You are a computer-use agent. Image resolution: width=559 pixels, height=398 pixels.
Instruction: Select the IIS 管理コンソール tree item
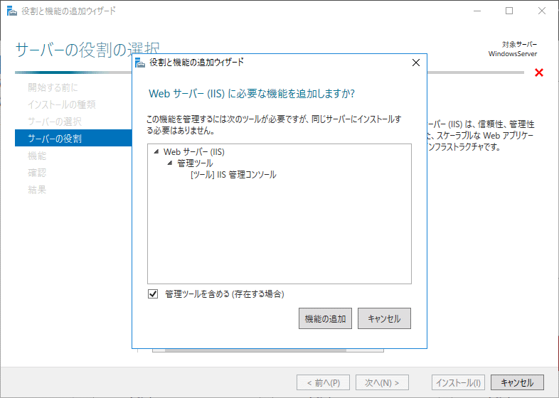click(233, 174)
